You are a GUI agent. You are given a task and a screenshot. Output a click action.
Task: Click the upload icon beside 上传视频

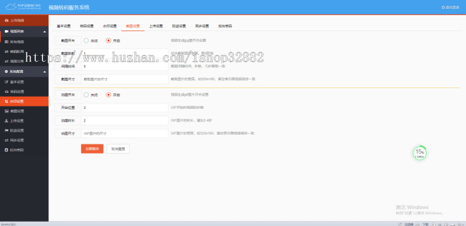7,20
